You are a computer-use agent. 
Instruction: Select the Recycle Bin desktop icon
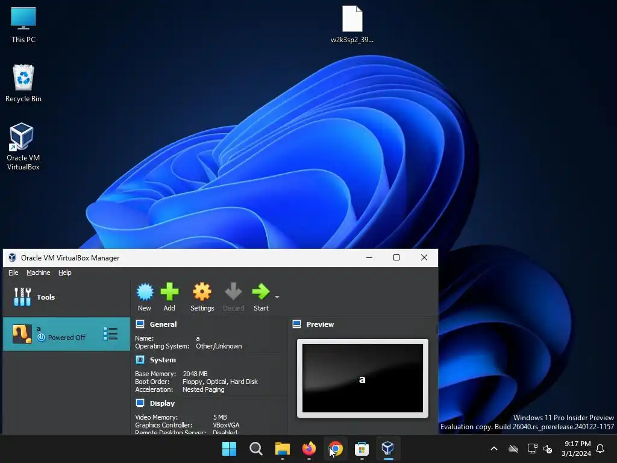pyautogui.click(x=23, y=83)
